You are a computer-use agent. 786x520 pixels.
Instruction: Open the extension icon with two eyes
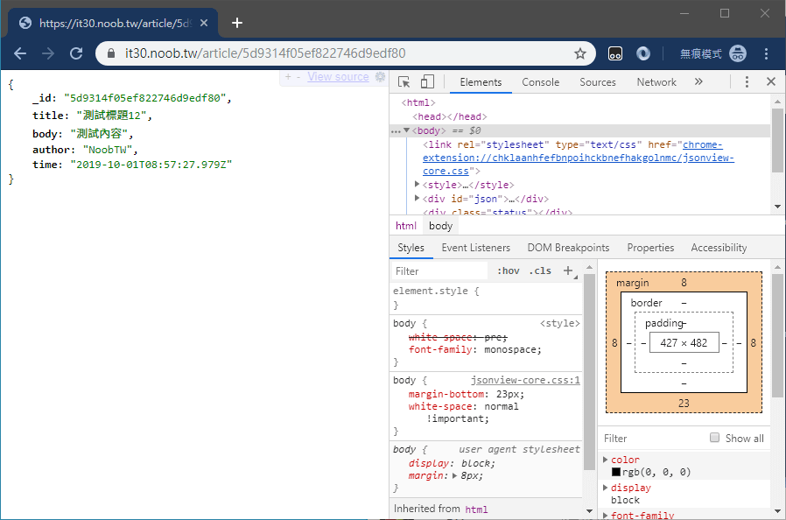click(615, 53)
